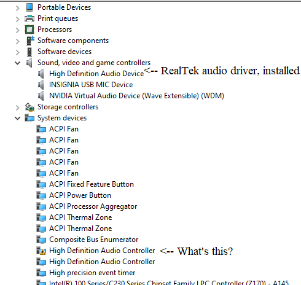Select System devices label
301x285 pixels.
click(62, 118)
